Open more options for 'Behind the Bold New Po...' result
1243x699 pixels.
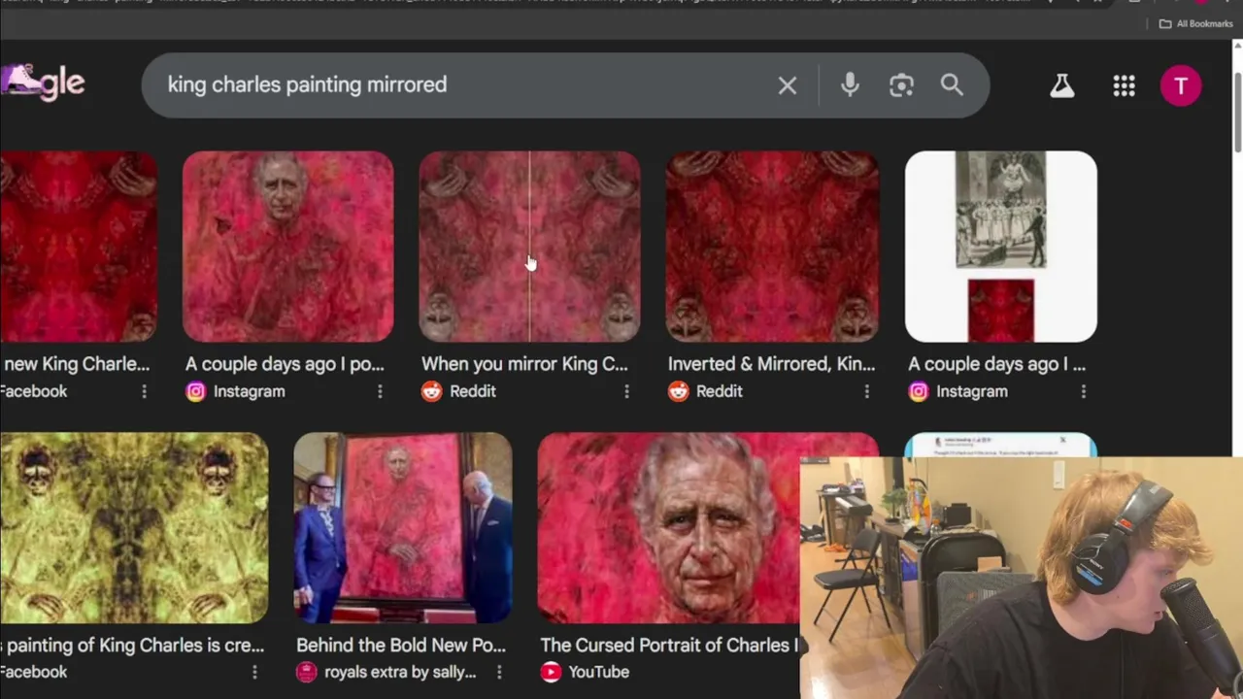click(x=499, y=672)
